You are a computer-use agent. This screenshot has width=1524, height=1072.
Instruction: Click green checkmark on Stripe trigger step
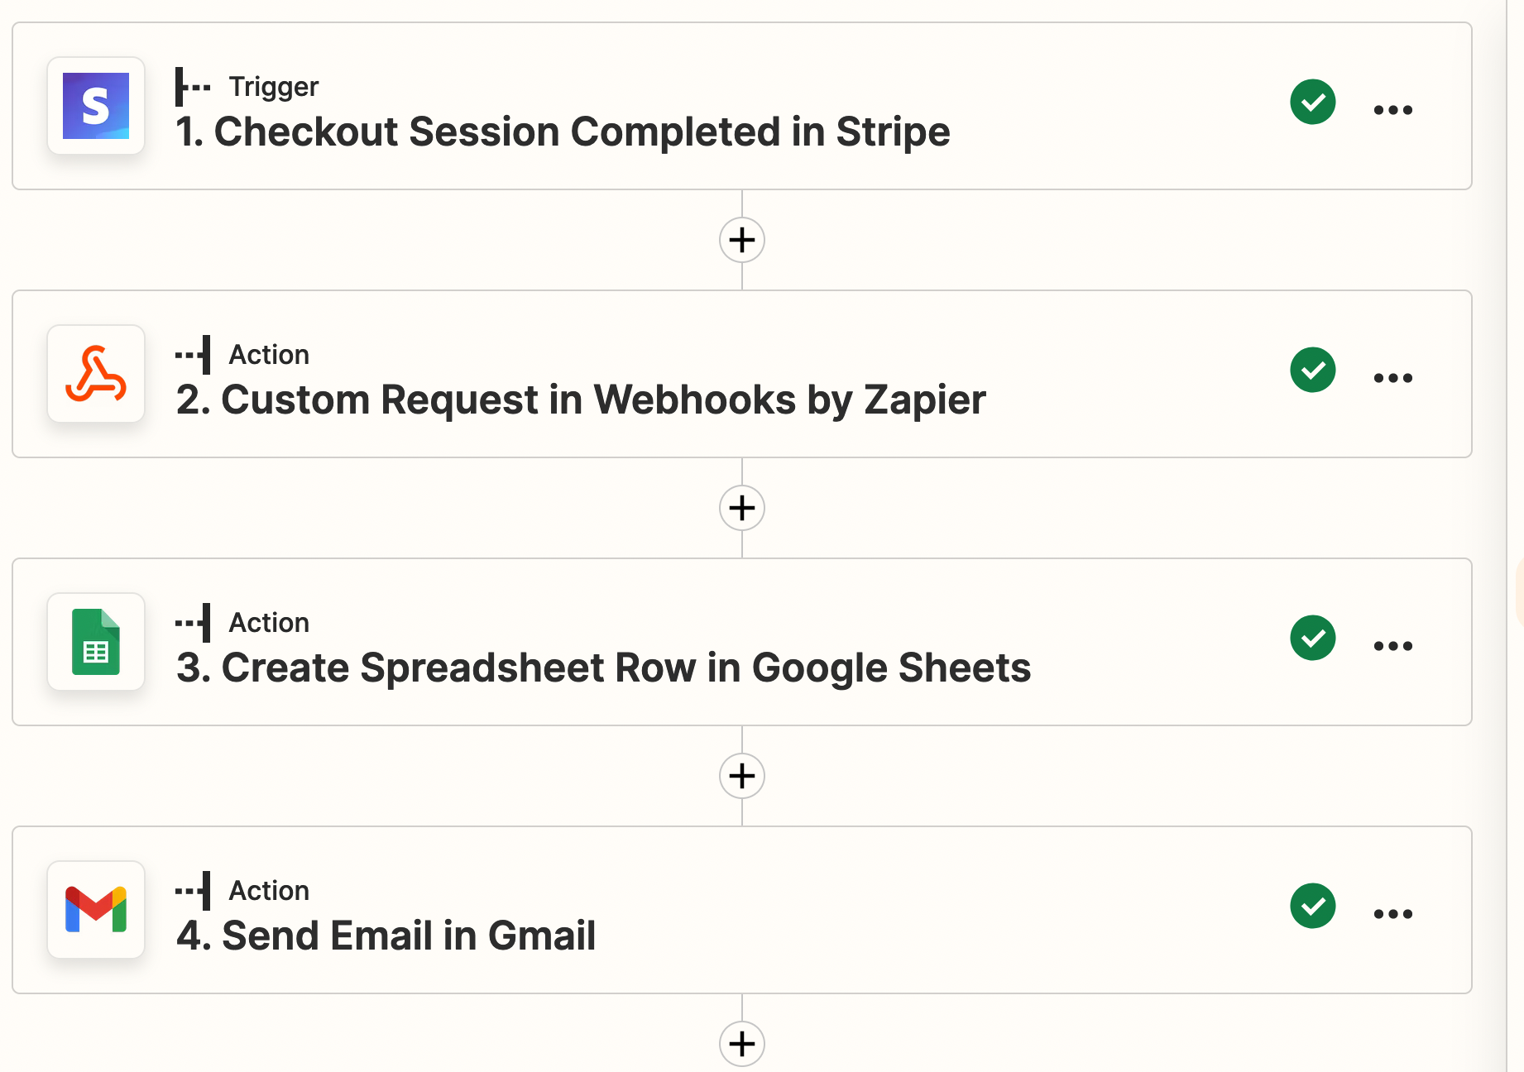[1313, 102]
